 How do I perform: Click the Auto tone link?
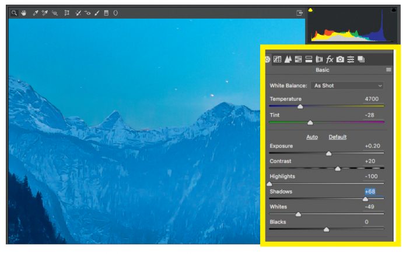coord(312,137)
